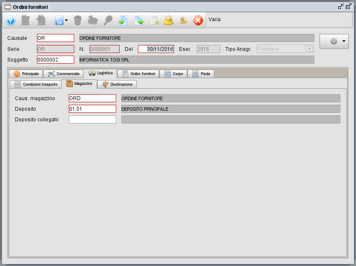Click the red X cancel icon
This screenshot has height=266, width=356.
tap(198, 20)
